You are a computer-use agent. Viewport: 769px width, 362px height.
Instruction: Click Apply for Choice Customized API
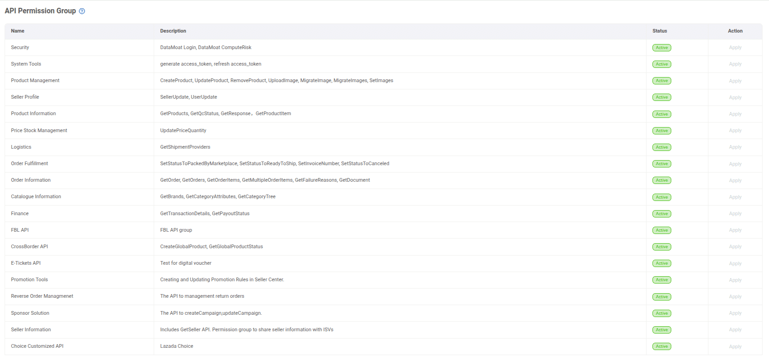(735, 347)
